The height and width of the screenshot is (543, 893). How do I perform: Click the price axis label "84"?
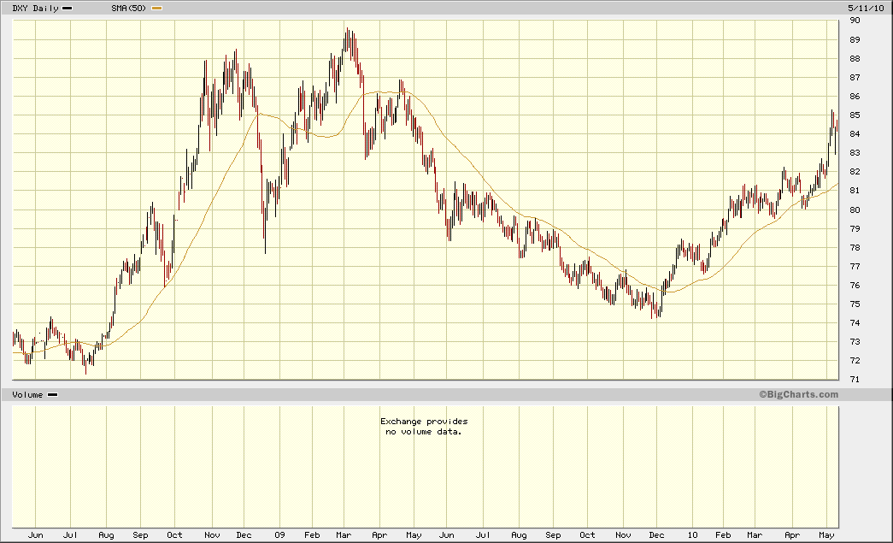point(855,134)
